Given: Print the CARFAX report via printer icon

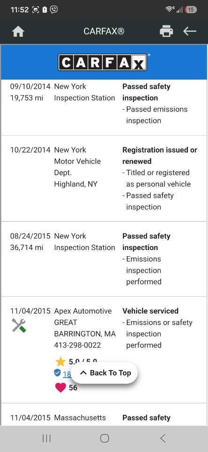Looking at the screenshot, I should (166, 31).
